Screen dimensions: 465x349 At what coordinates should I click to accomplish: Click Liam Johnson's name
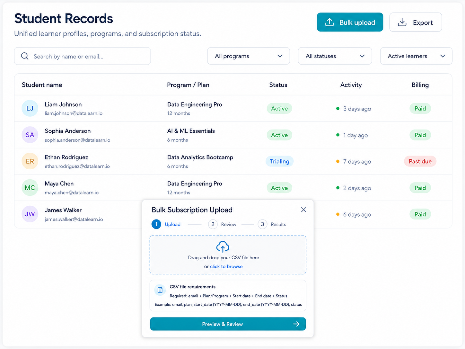(63, 104)
